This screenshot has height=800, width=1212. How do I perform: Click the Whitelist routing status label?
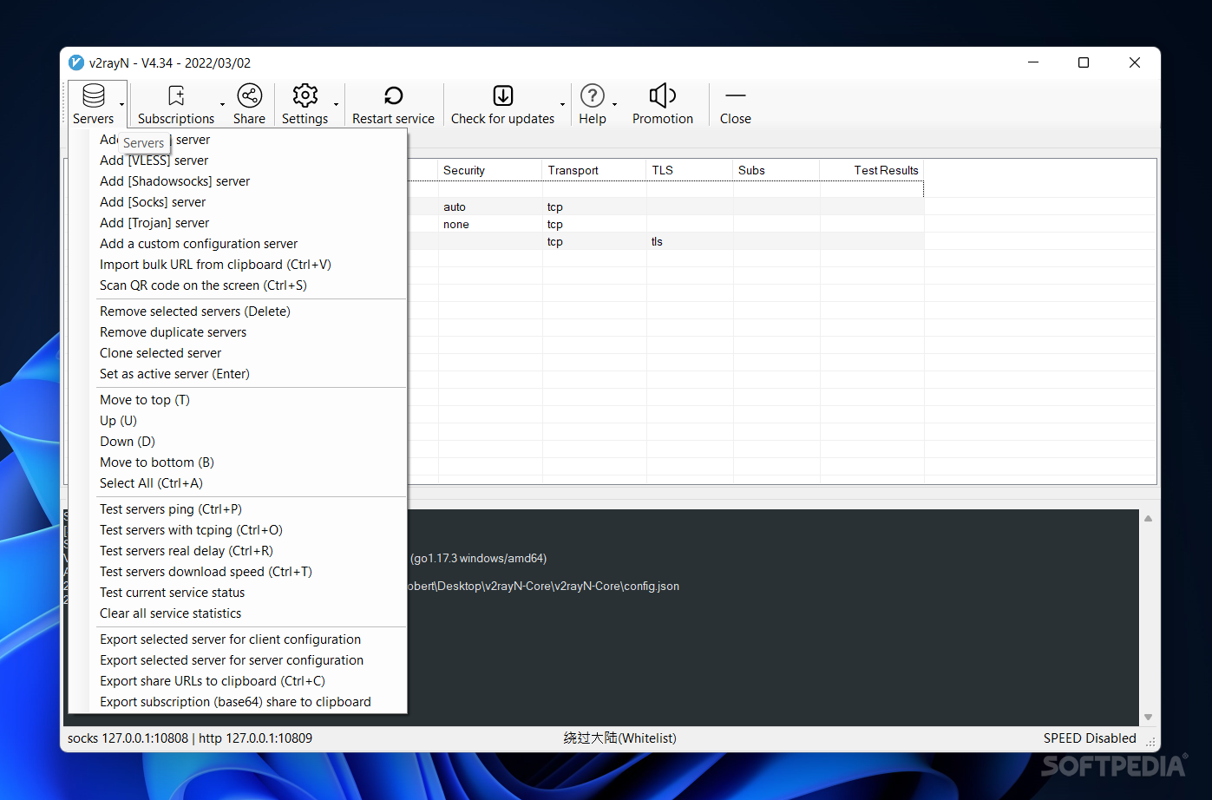click(x=619, y=738)
